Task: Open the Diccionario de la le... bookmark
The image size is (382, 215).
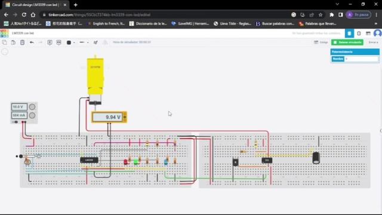Action: 149,24
